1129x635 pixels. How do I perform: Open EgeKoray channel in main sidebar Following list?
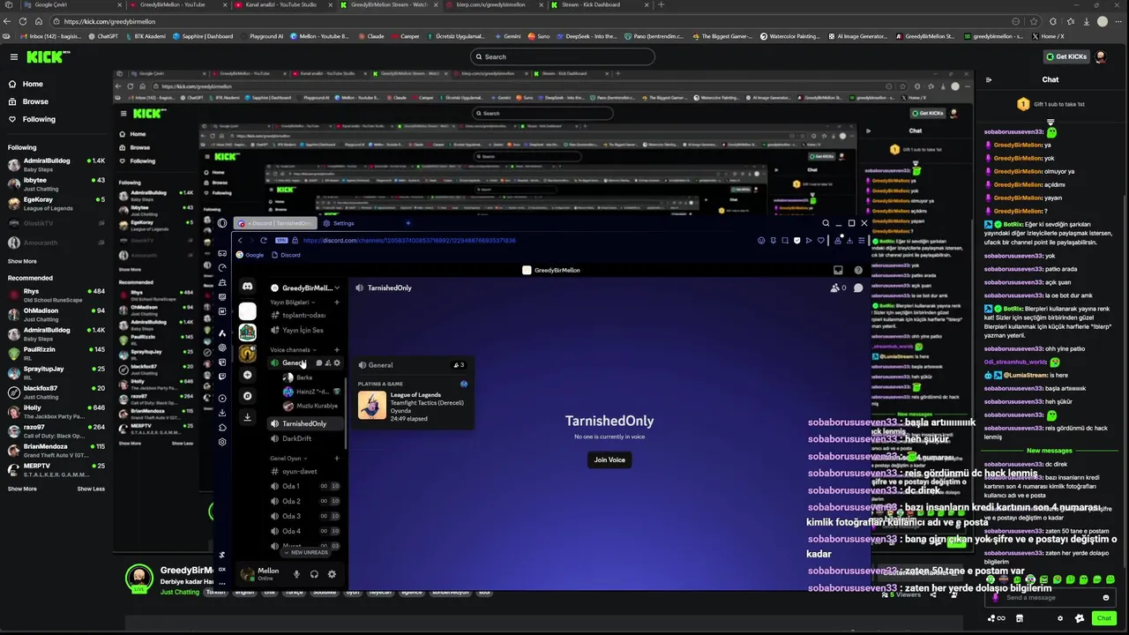(x=55, y=203)
